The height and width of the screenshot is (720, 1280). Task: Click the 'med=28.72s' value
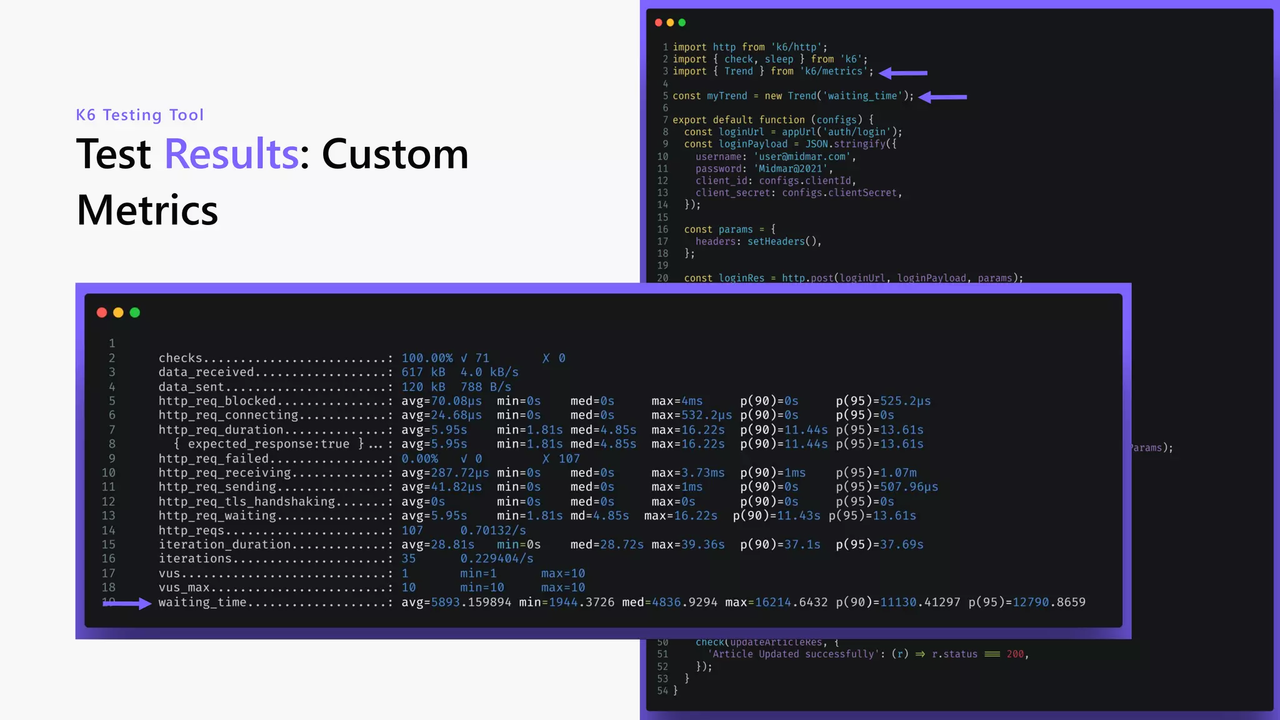click(x=607, y=544)
